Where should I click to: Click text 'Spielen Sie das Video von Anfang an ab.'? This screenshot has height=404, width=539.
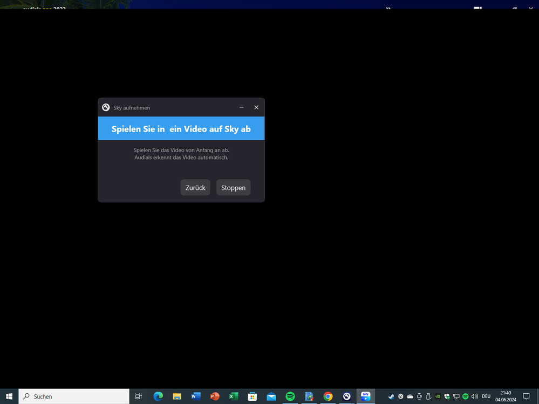click(x=181, y=150)
